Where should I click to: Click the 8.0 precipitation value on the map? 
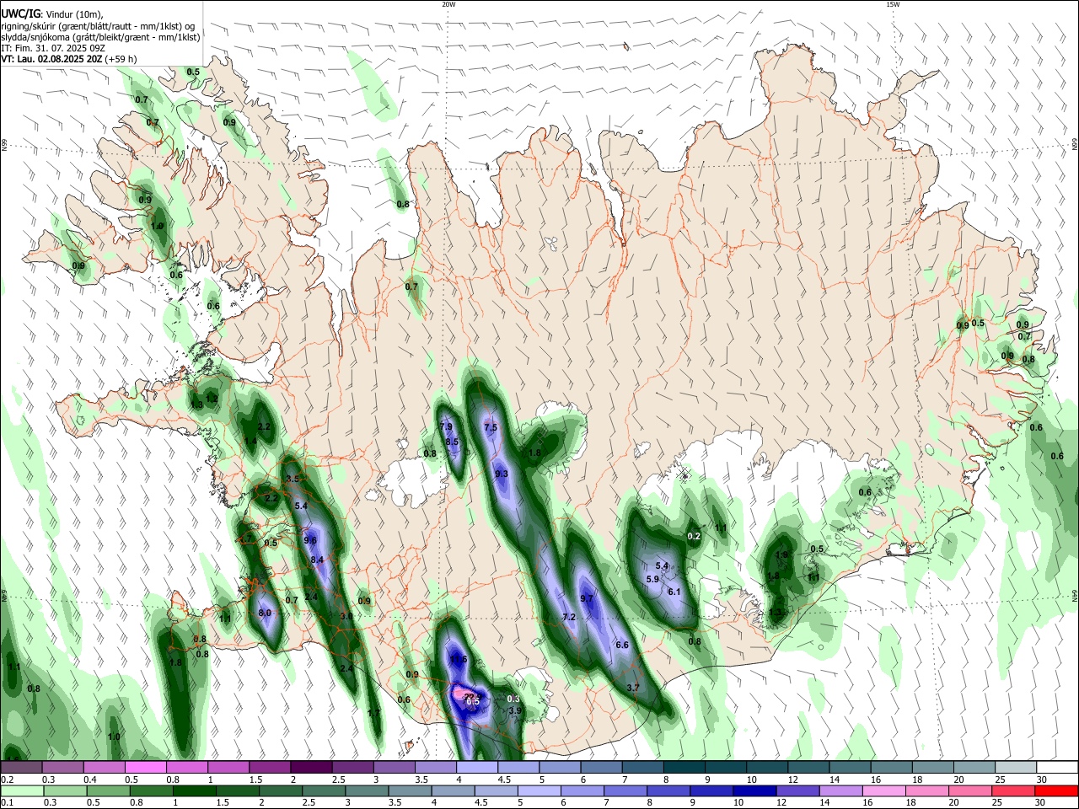[x=265, y=613]
